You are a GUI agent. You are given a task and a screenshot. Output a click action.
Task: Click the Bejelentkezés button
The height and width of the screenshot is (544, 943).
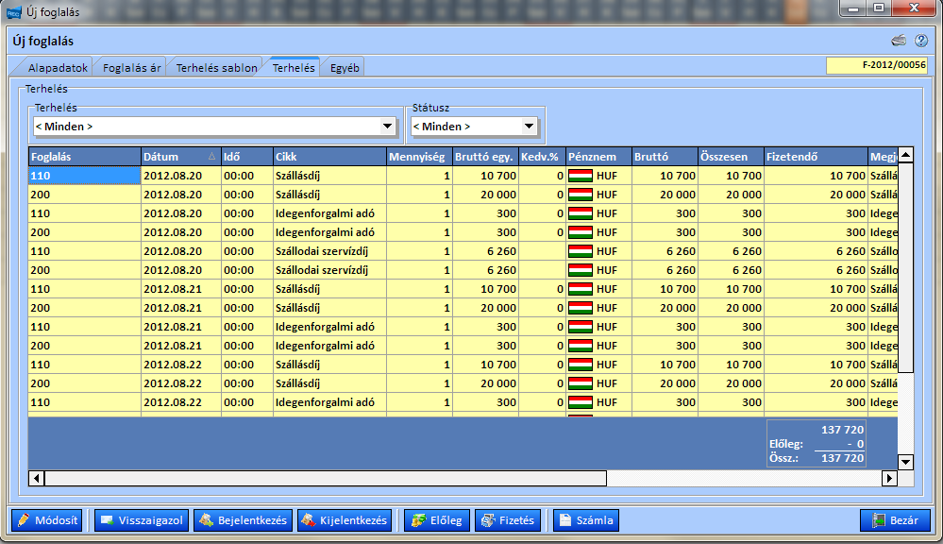tap(243, 520)
